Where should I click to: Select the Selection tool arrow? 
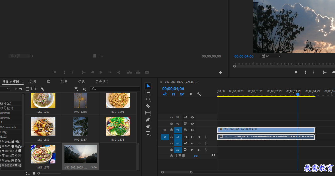click(148, 86)
